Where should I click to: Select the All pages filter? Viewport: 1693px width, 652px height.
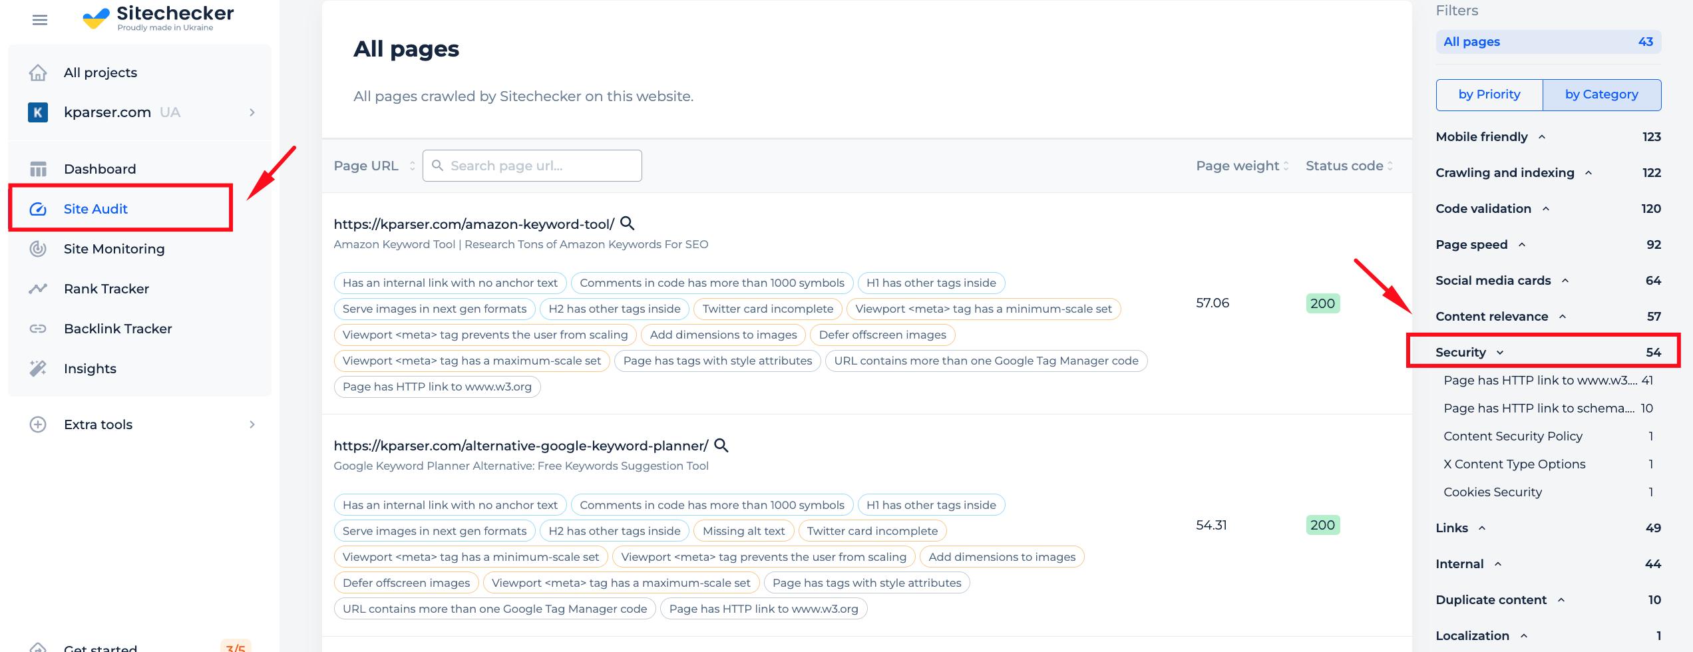click(x=1549, y=41)
